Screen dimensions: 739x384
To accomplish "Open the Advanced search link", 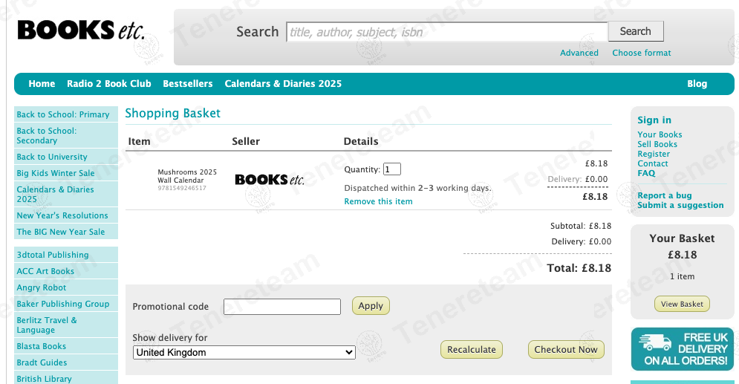I will 579,53.
